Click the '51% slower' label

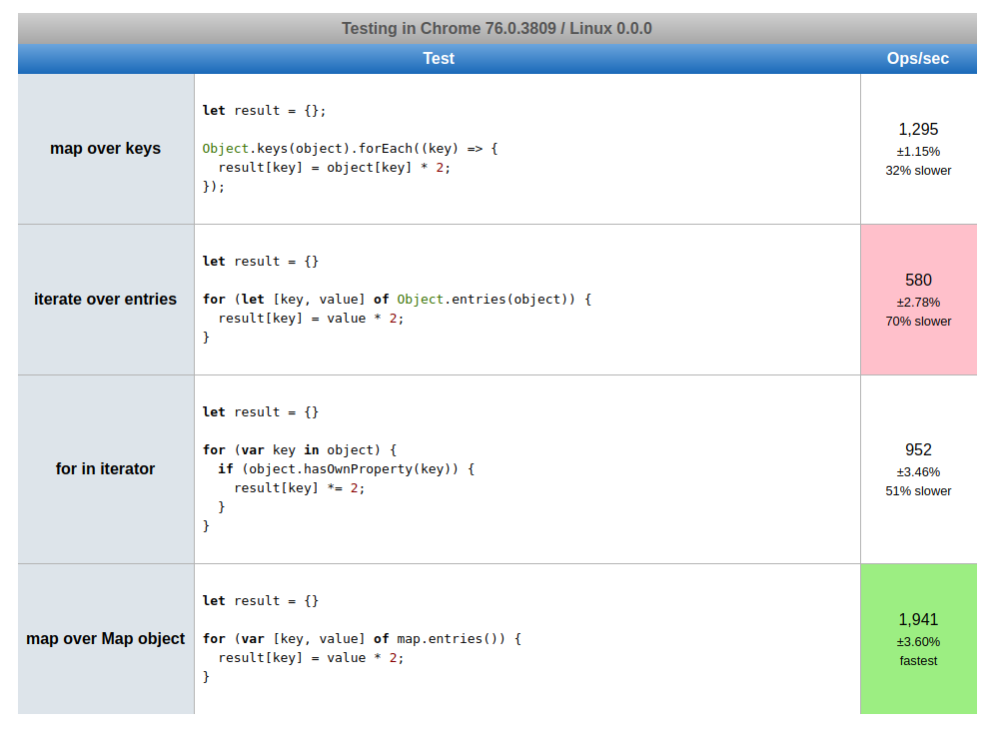pos(918,490)
